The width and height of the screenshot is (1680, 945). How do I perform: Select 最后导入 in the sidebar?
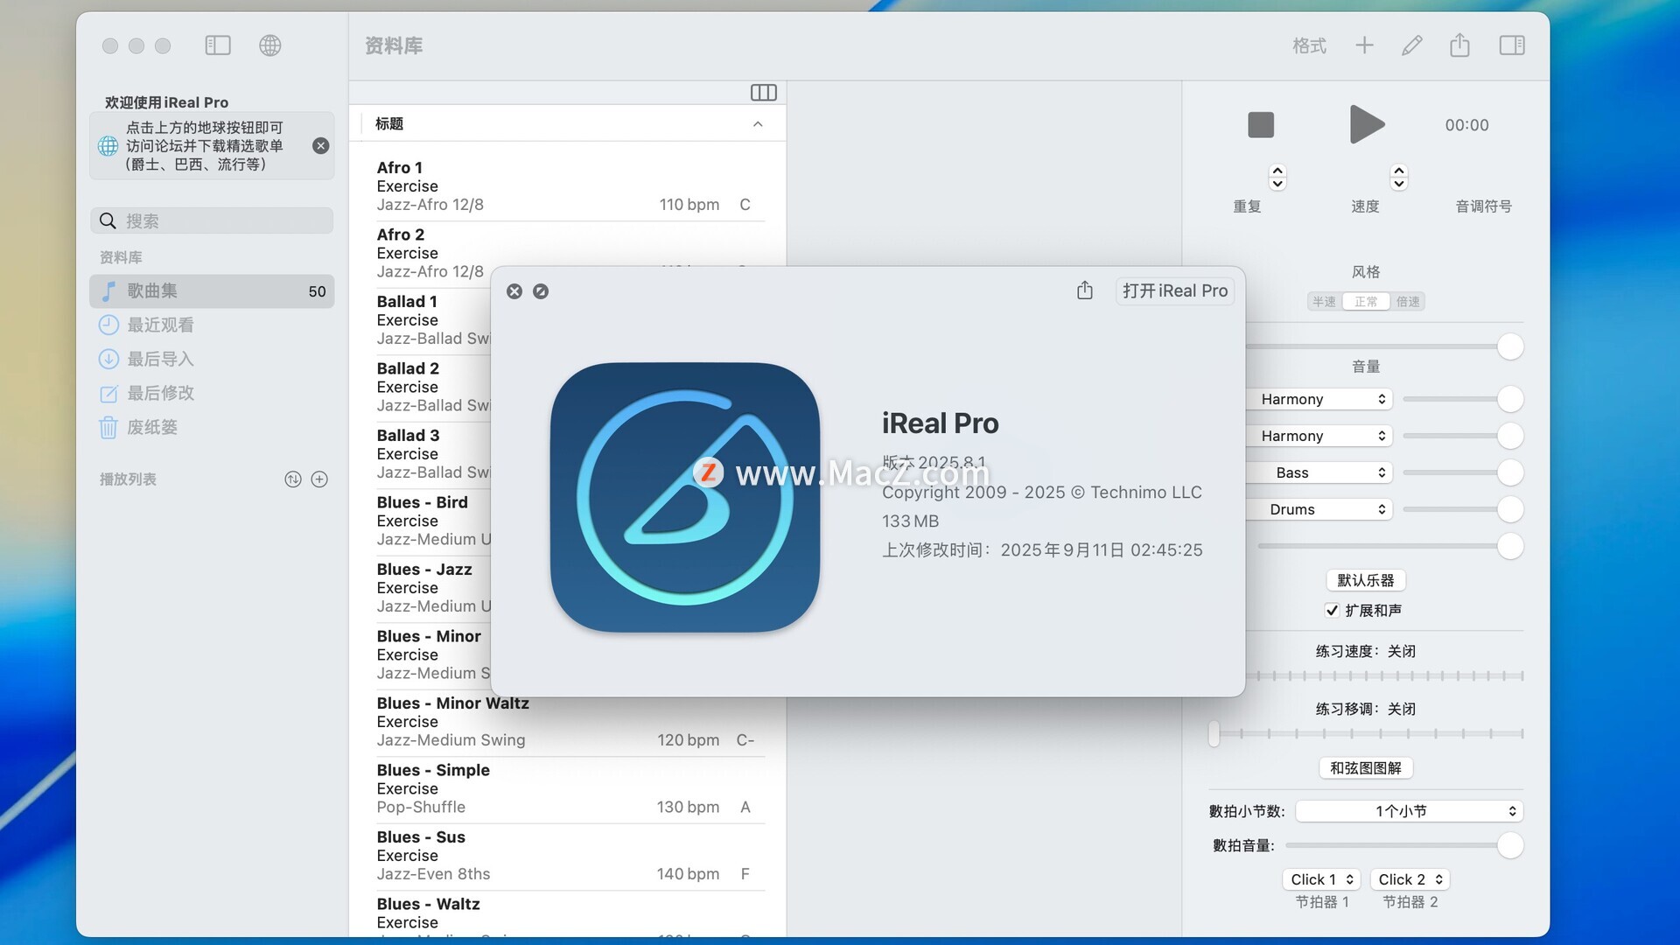coord(212,360)
